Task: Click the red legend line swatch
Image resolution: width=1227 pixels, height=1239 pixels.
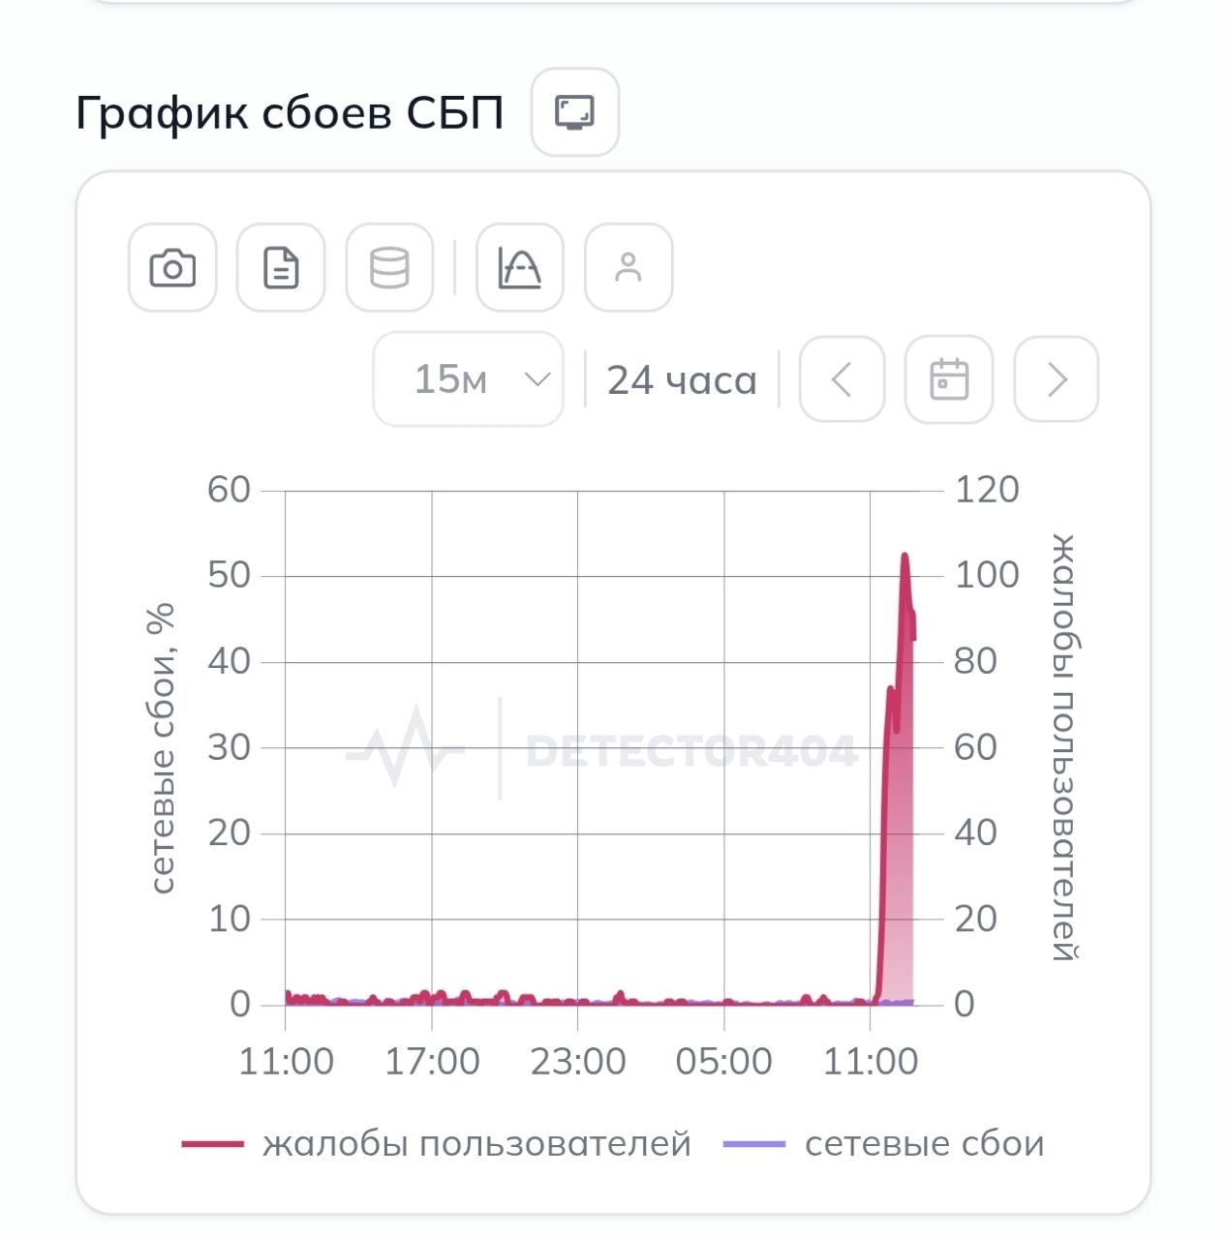Action: point(213,1144)
